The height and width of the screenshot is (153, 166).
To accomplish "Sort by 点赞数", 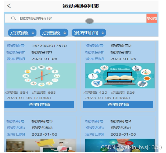I will (x=22, y=33).
